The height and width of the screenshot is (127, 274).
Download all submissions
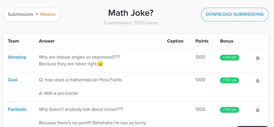[x=235, y=14]
